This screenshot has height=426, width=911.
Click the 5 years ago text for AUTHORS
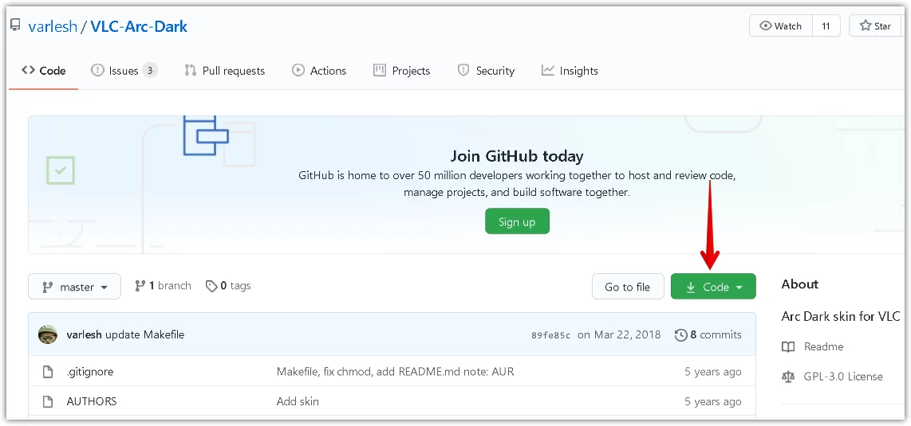point(713,401)
